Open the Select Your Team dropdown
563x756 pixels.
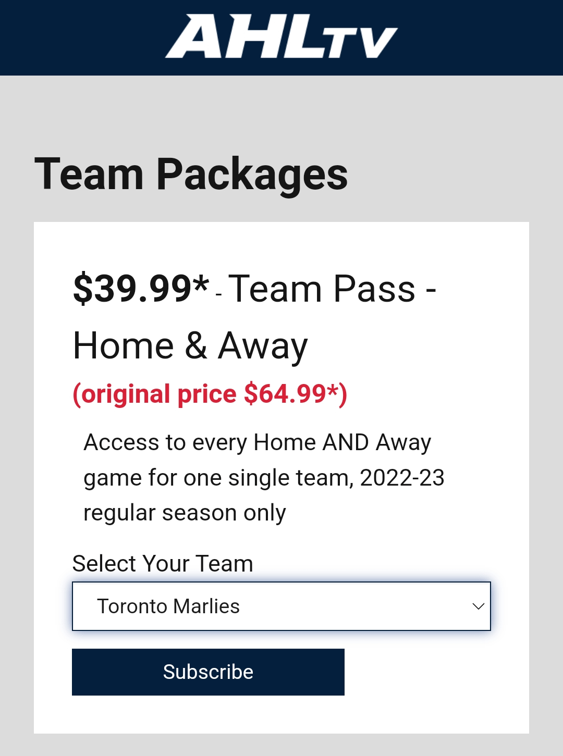pyautogui.click(x=281, y=606)
